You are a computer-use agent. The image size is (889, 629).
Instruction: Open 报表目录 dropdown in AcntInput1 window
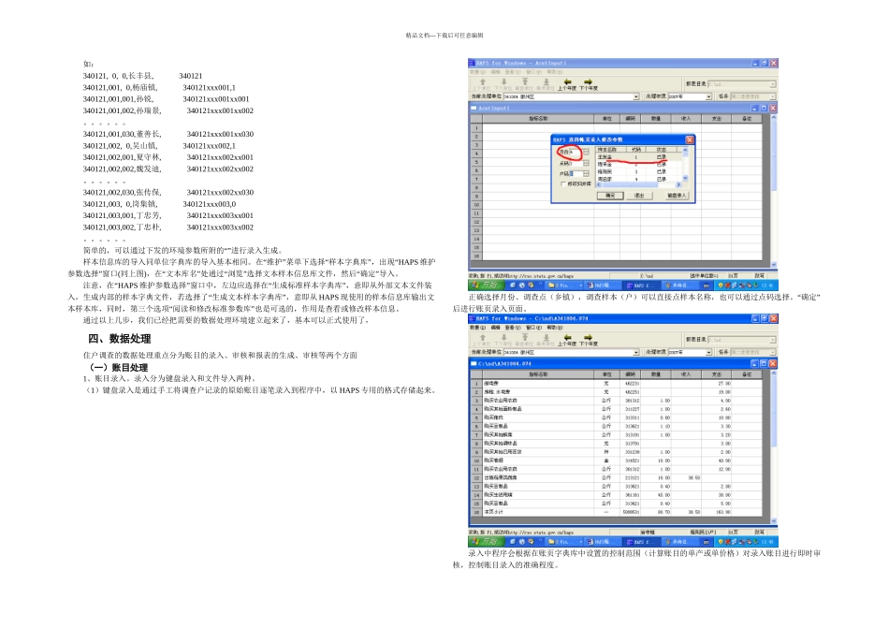[772, 84]
